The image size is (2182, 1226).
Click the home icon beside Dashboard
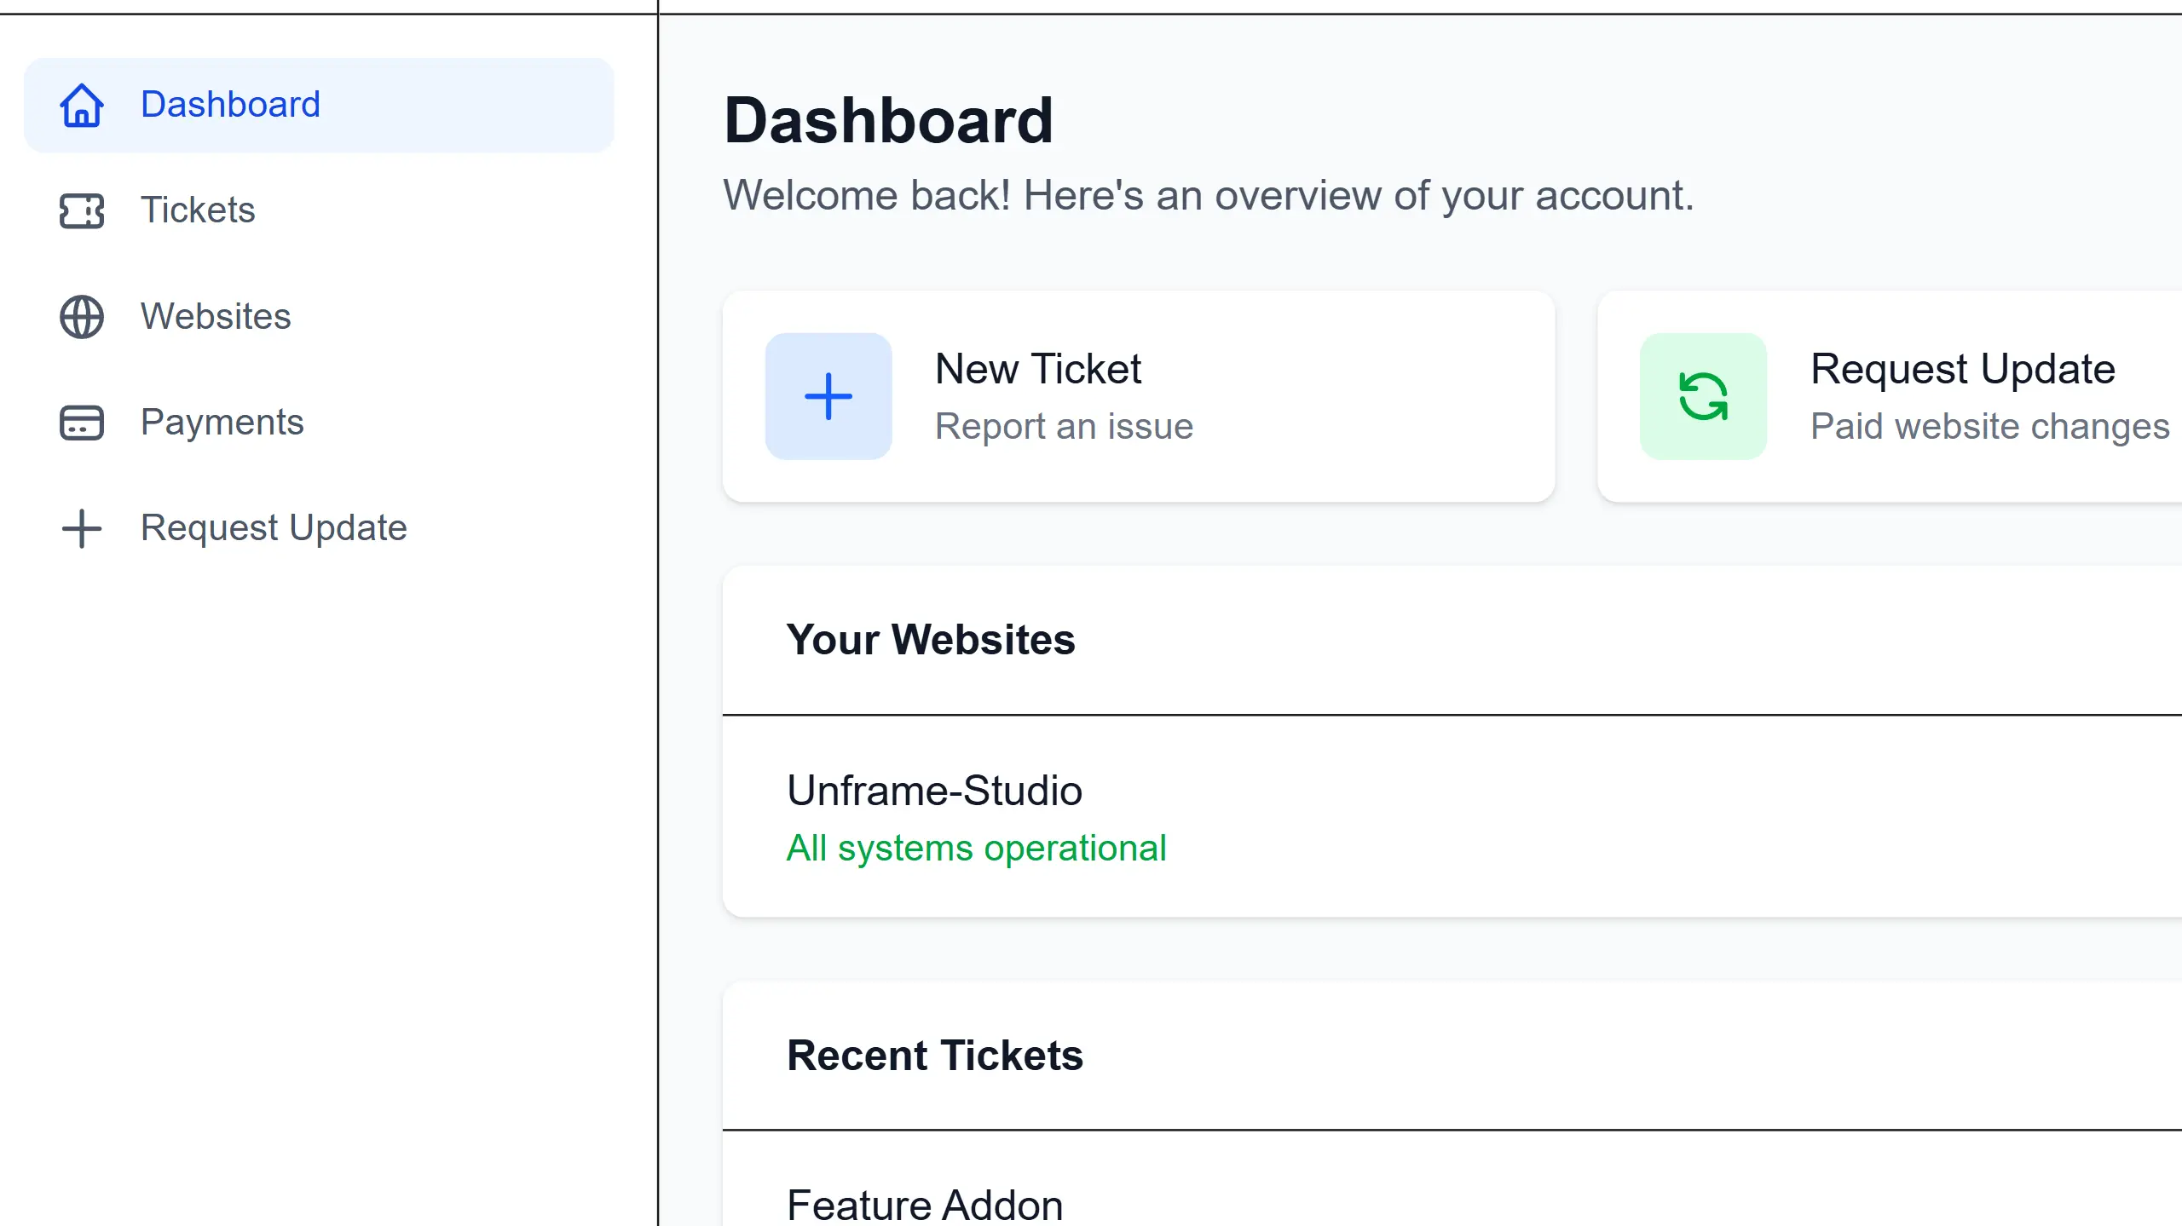(81, 105)
